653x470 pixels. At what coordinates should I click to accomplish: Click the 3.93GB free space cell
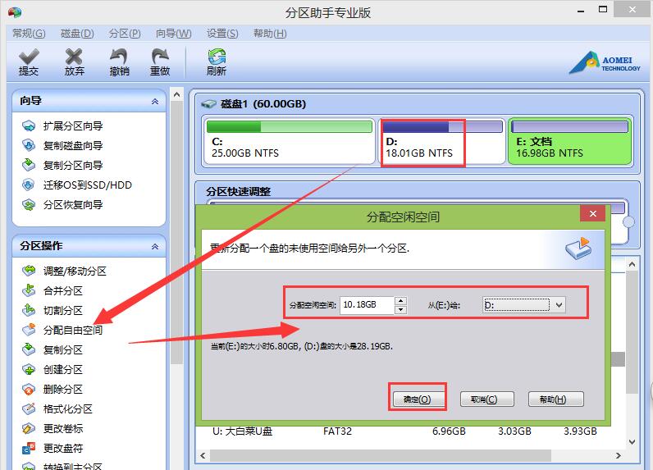pyautogui.click(x=580, y=431)
